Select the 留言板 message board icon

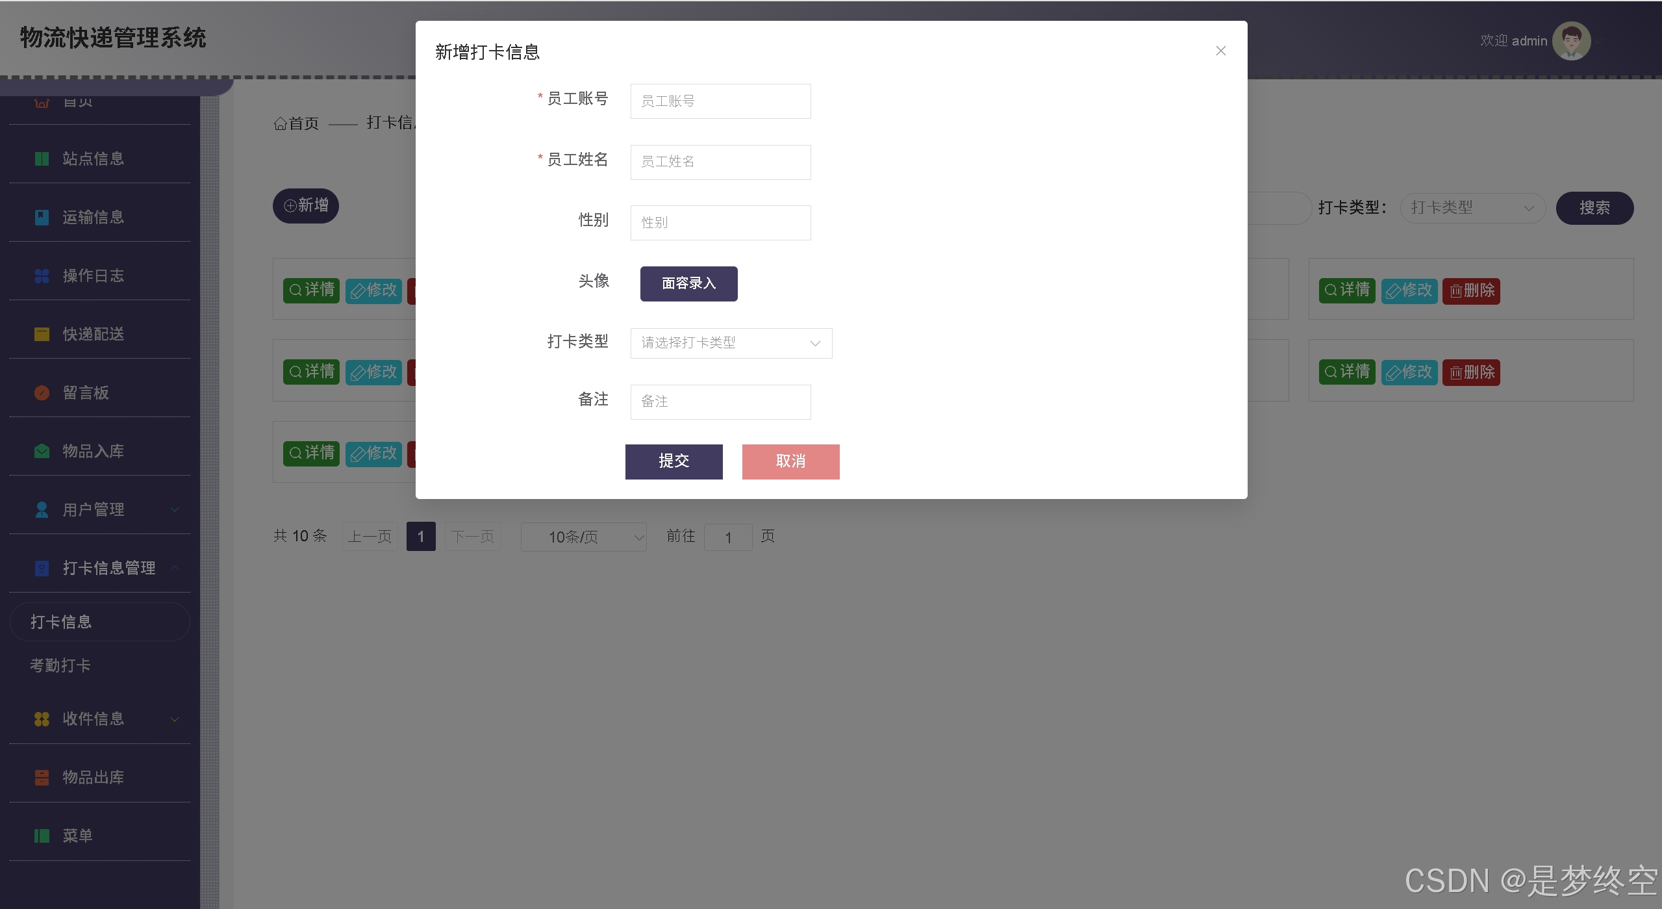click(42, 392)
